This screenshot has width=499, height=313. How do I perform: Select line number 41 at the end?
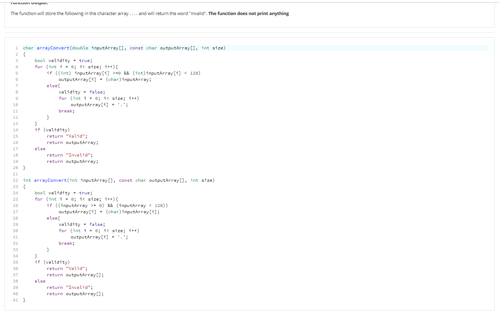pyautogui.click(x=15, y=300)
